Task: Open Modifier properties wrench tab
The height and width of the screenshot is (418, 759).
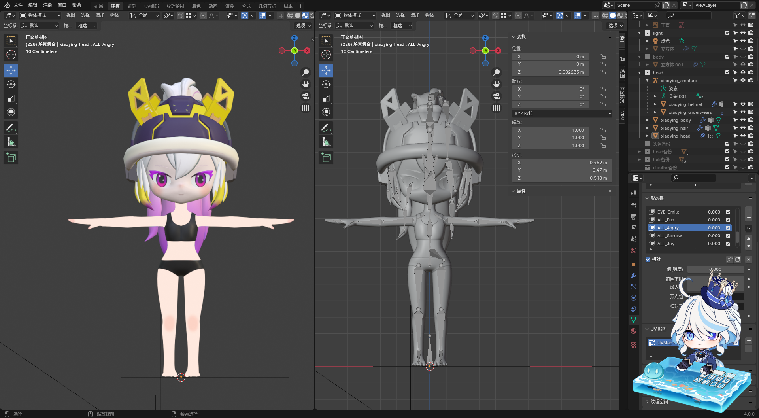Action: coord(634,276)
